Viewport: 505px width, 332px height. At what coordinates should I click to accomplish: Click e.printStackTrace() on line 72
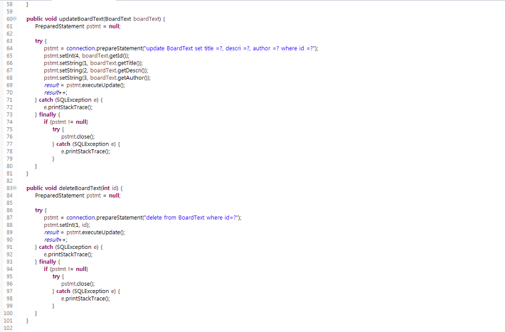pos(68,107)
